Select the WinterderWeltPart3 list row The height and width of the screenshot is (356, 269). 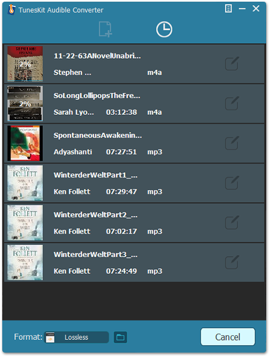(134, 262)
